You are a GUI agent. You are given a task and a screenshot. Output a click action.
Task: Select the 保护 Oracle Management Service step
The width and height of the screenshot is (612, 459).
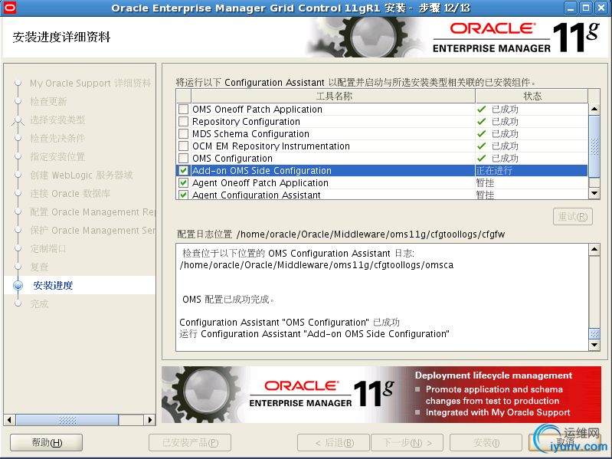pyautogui.click(x=93, y=231)
